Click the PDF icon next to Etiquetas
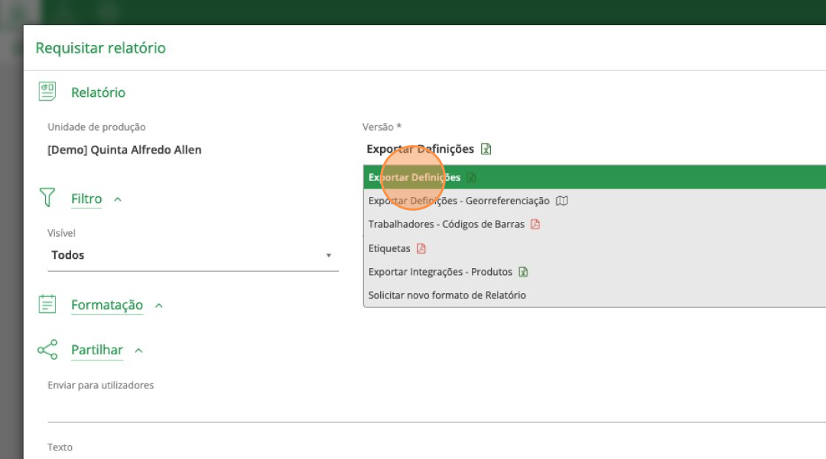Screen dimensions: 826x459 (x=421, y=248)
